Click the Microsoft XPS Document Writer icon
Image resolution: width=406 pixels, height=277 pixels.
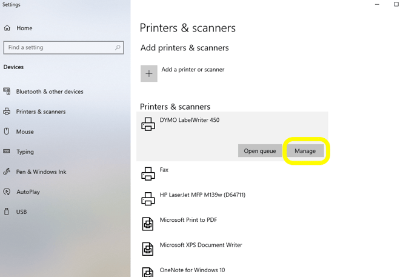click(148, 249)
